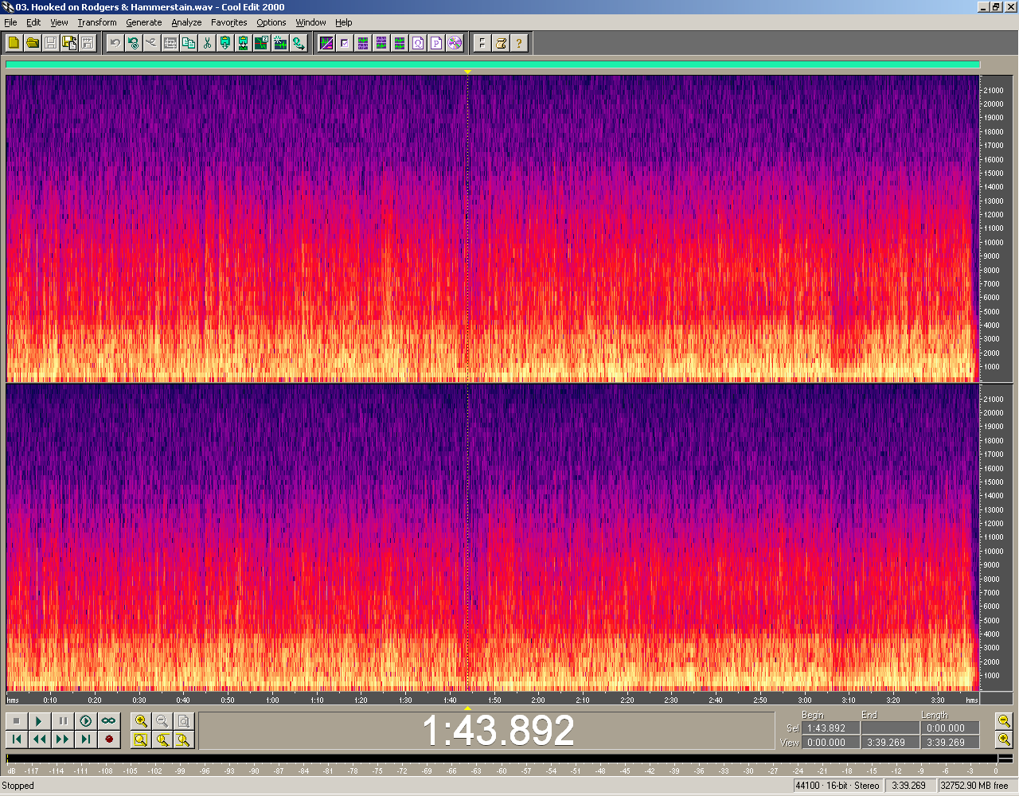1019x796 pixels.
Task: Open the Options menu
Action: pos(271,22)
